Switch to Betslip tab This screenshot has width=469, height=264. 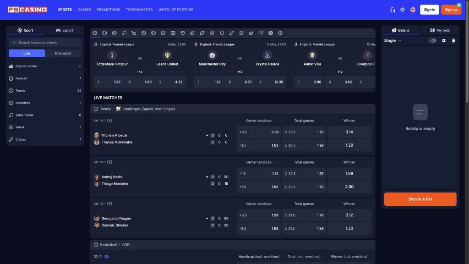click(400, 30)
